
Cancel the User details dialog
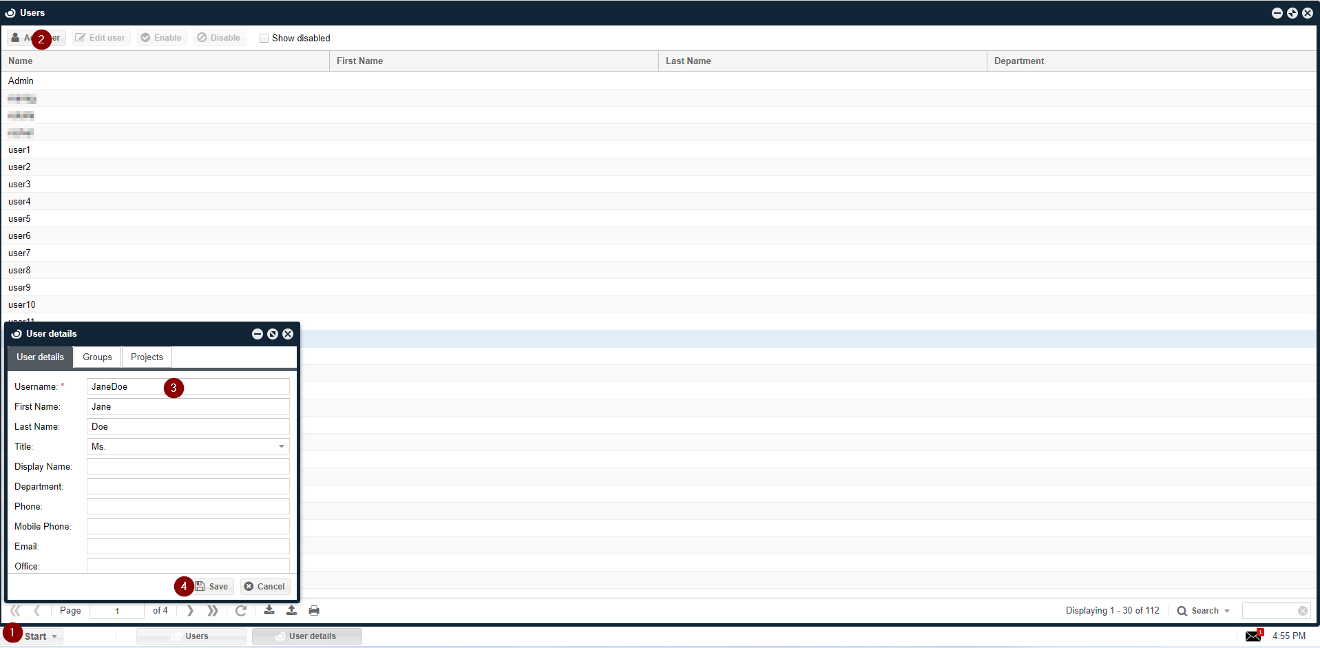click(265, 586)
